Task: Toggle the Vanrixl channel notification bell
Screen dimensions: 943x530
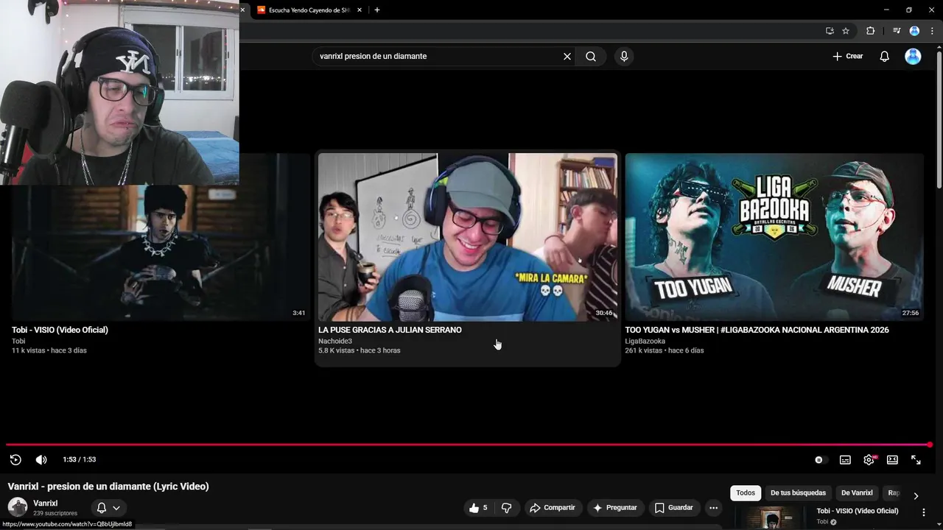Action: pyautogui.click(x=102, y=508)
